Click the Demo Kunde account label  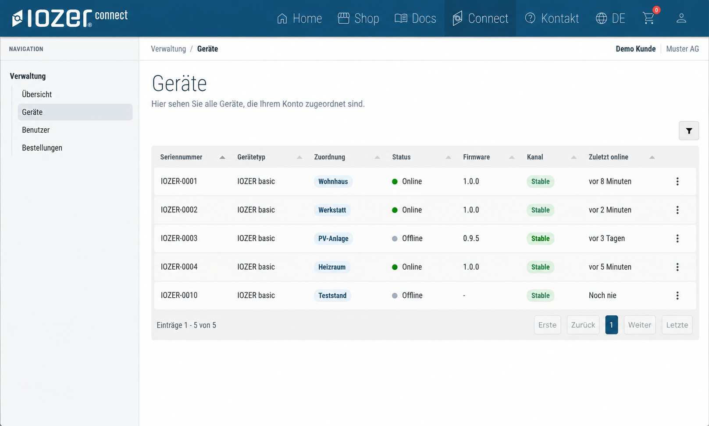[x=635, y=49]
